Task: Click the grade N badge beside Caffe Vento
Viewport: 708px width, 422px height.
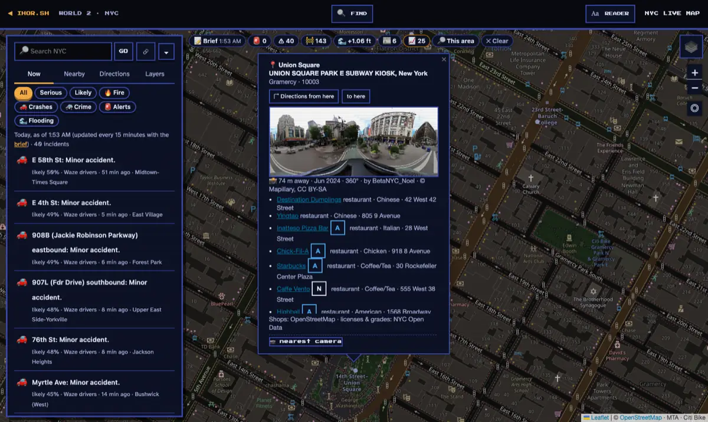Action: coord(319,289)
